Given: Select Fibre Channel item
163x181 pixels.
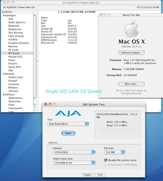Looking at the screenshot, I should tap(16, 36).
